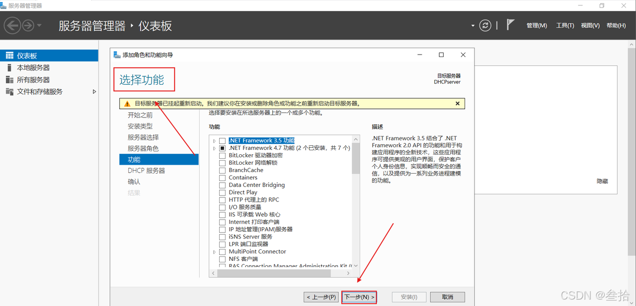The height and width of the screenshot is (306, 636).
Task: Go to the 安装类型 wizard step
Action: pos(140,126)
